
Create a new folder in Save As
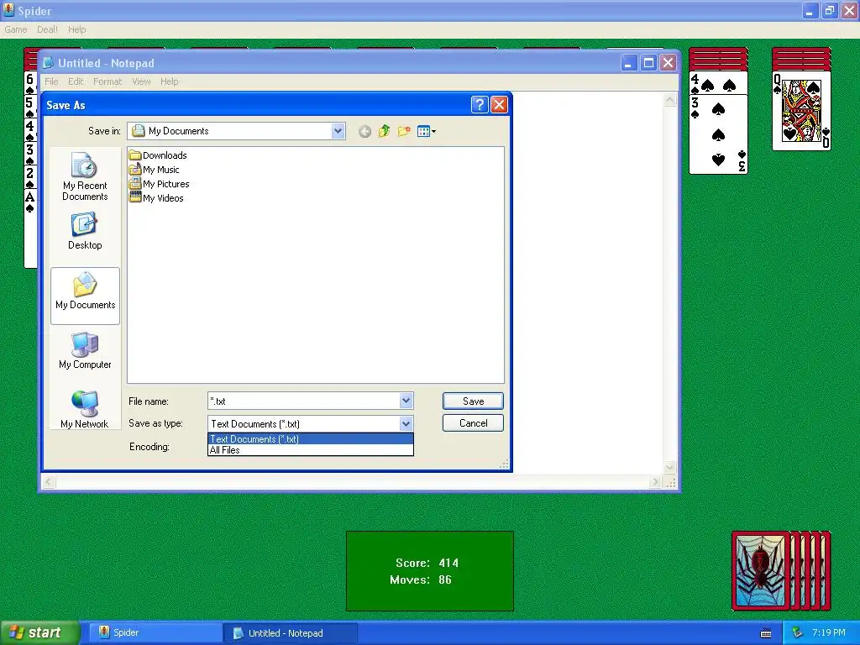pos(404,131)
